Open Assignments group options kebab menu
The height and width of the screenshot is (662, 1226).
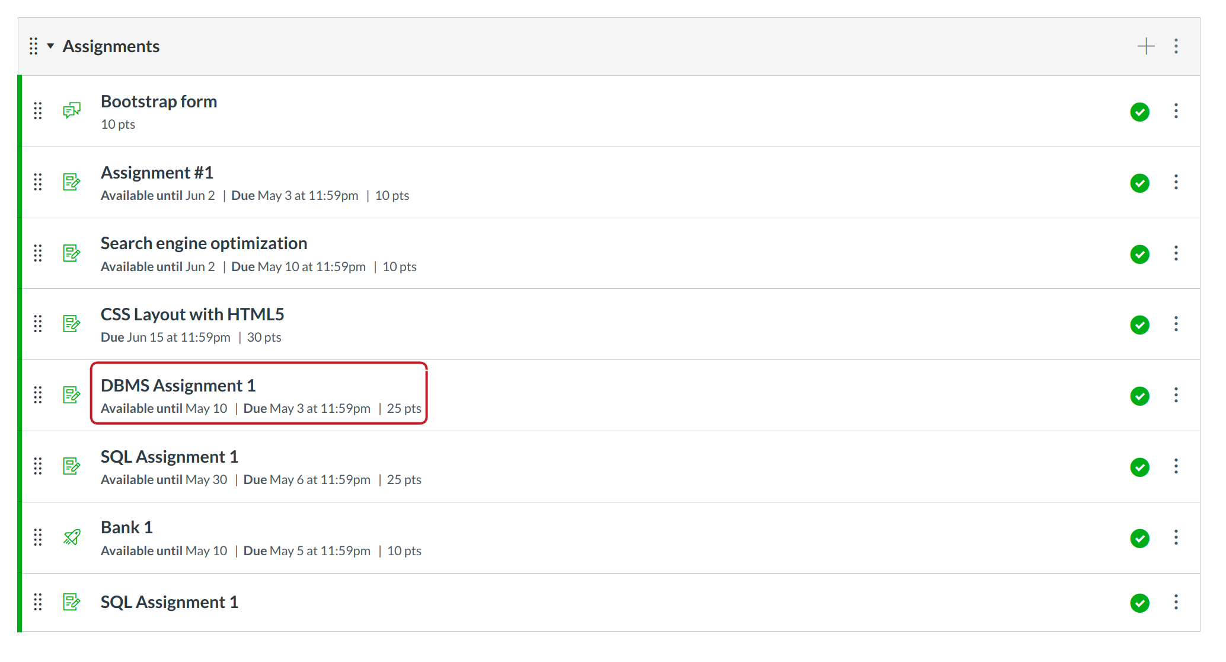point(1176,46)
